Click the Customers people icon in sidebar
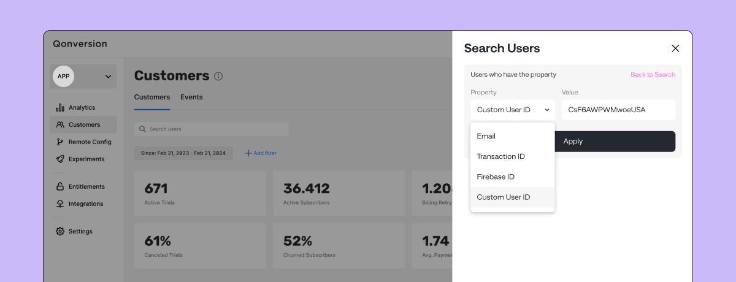The image size is (736, 282). pos(60,124)
